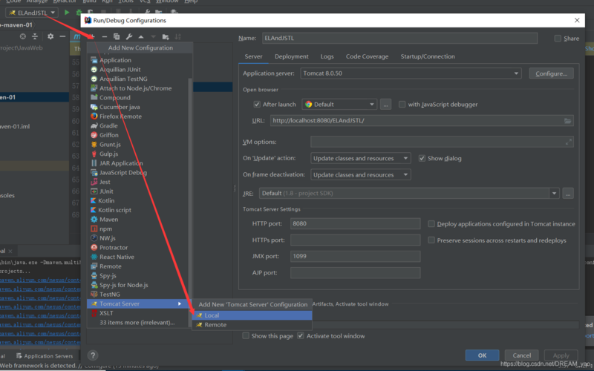Expand the VM options field editor
The image size is (594, 371).
(569, 142)
